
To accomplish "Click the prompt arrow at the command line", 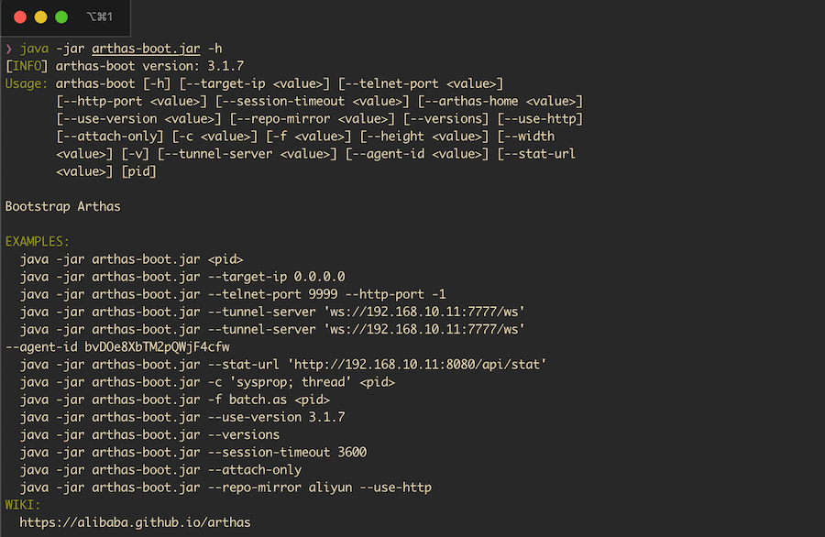I will point(8,49).
